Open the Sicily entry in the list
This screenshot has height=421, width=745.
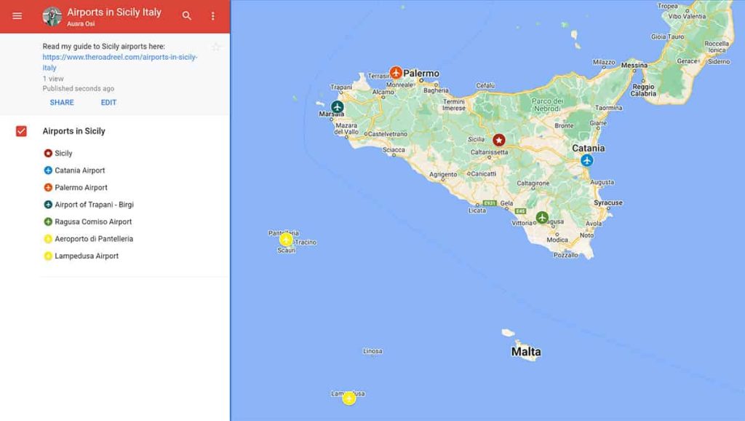point(64,153)
